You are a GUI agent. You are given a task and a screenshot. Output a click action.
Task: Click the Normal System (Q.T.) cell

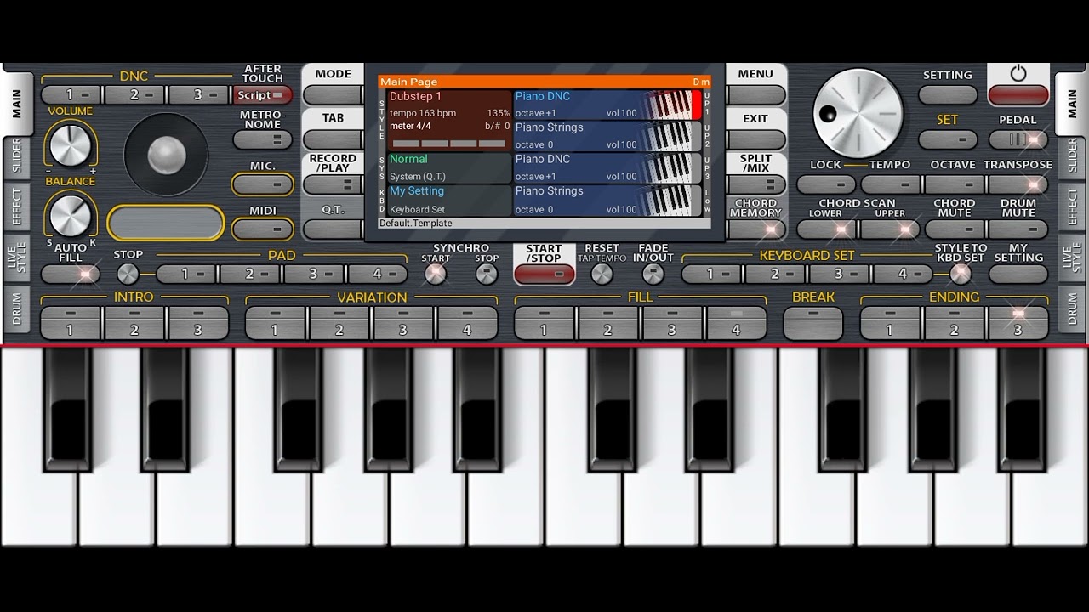coord(450,167)
